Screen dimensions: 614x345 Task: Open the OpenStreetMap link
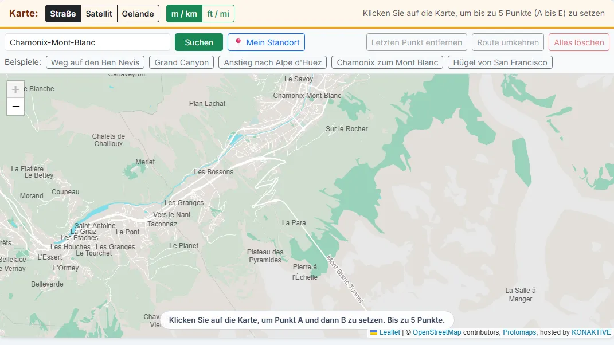(437, 332)
